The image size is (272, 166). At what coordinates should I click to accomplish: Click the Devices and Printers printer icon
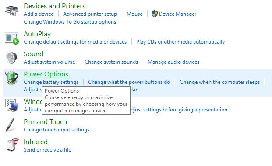11,11
